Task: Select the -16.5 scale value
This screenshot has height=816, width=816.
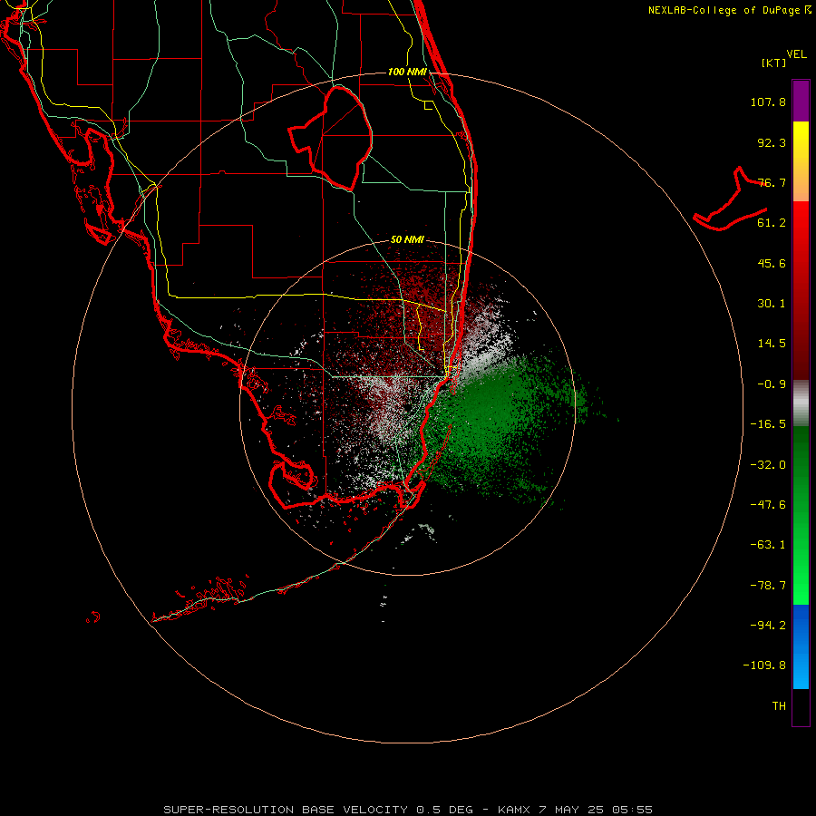Action: pyautogui.click(x=768, y=424)
